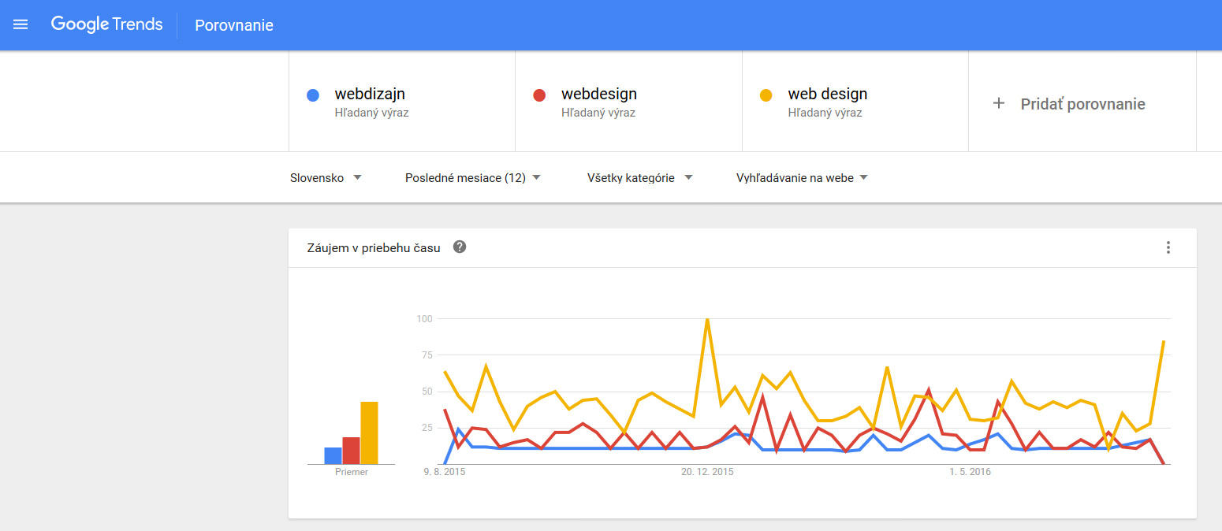The width and height of the screenshot is (1222, 531).
Task: Click Pridať porovnanie button
Action: point(1082,103)
